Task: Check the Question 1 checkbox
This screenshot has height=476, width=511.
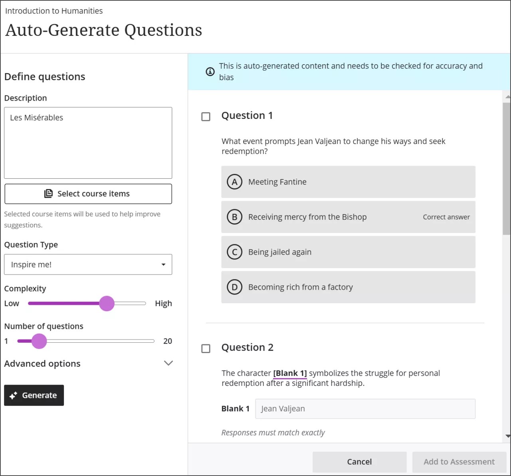Action: tap(206, 117)
